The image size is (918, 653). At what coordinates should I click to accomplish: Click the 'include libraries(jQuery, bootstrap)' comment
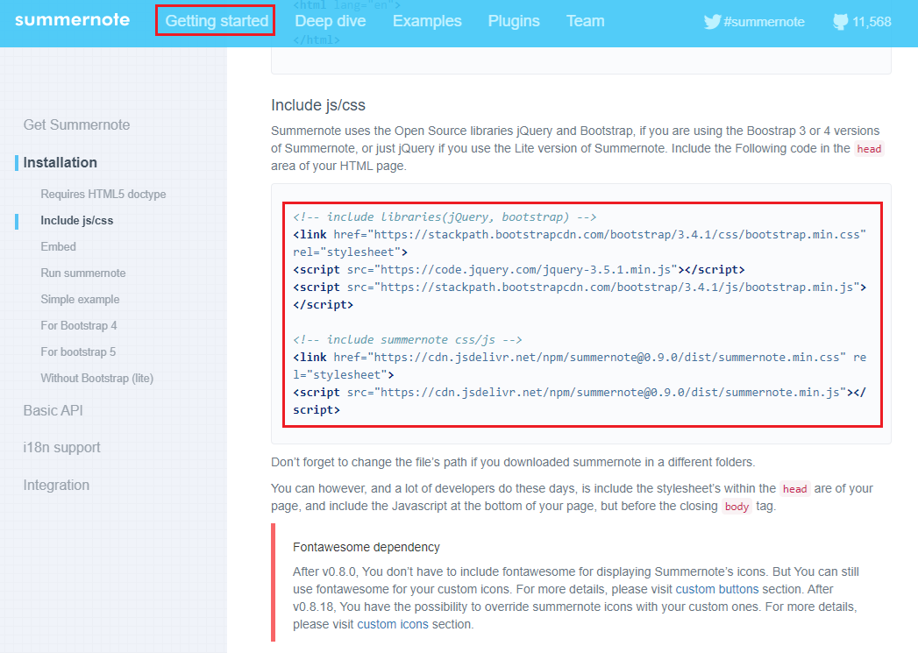[x=445, y=217]
